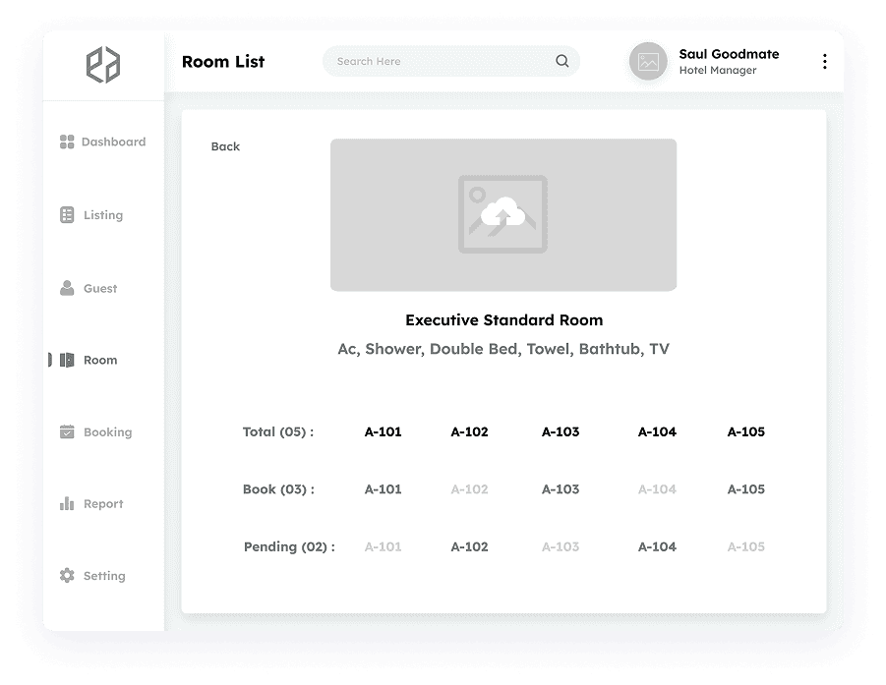Click room A-102 in the Pending row
Image resolution: width=886 pixels, height=685 pixels.
coord(469,546)
